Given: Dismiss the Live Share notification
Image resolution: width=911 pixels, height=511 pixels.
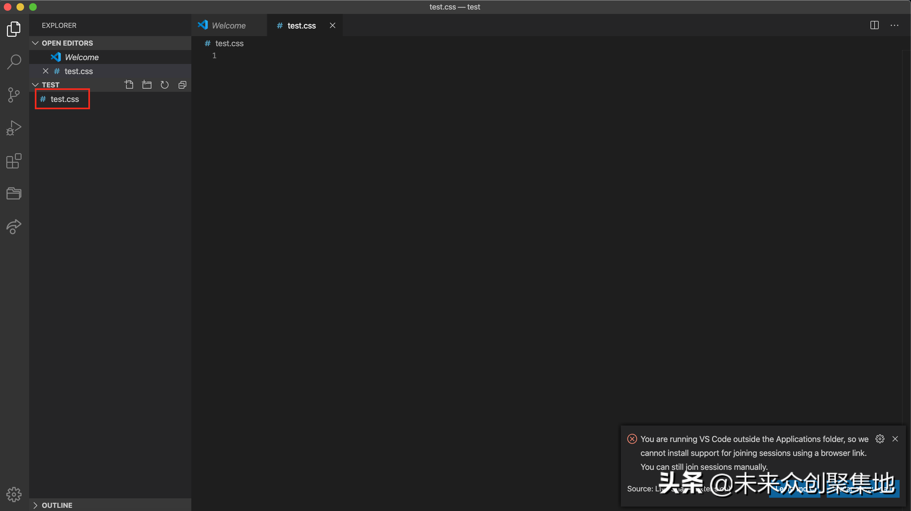Looking at the screenshot, I should pyautogui.click(x=895, y=439).
